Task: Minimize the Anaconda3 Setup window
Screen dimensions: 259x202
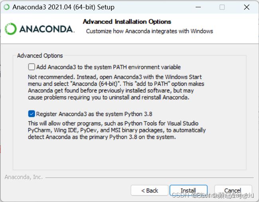Action: (198, 7)
